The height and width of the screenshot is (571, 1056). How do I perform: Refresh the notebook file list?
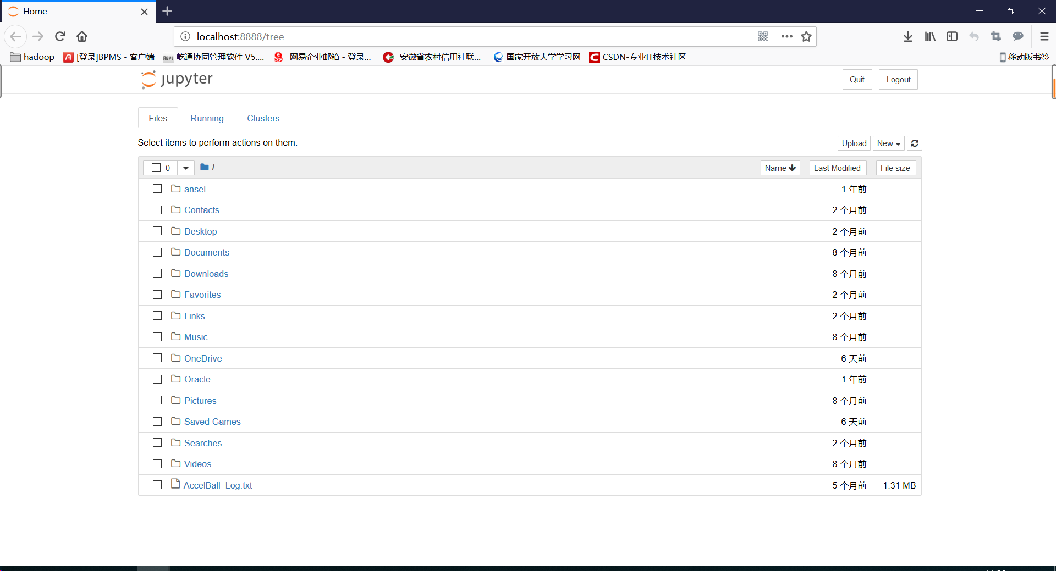(x=915, y=143)
